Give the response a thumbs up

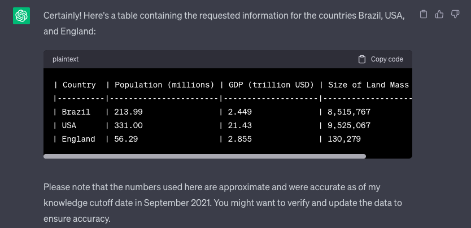439,14
